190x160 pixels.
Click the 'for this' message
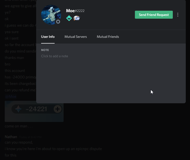(x=10, y=155)
